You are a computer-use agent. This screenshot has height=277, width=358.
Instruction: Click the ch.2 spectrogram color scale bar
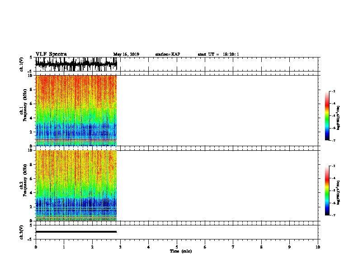pyautogui.click(x=327, y=191)
